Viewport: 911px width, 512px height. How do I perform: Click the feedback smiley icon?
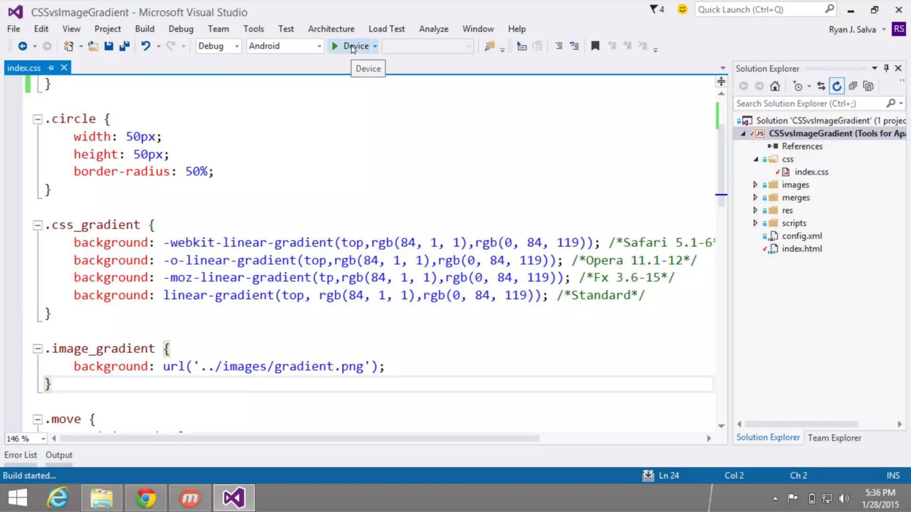click(x=682, y=9)
